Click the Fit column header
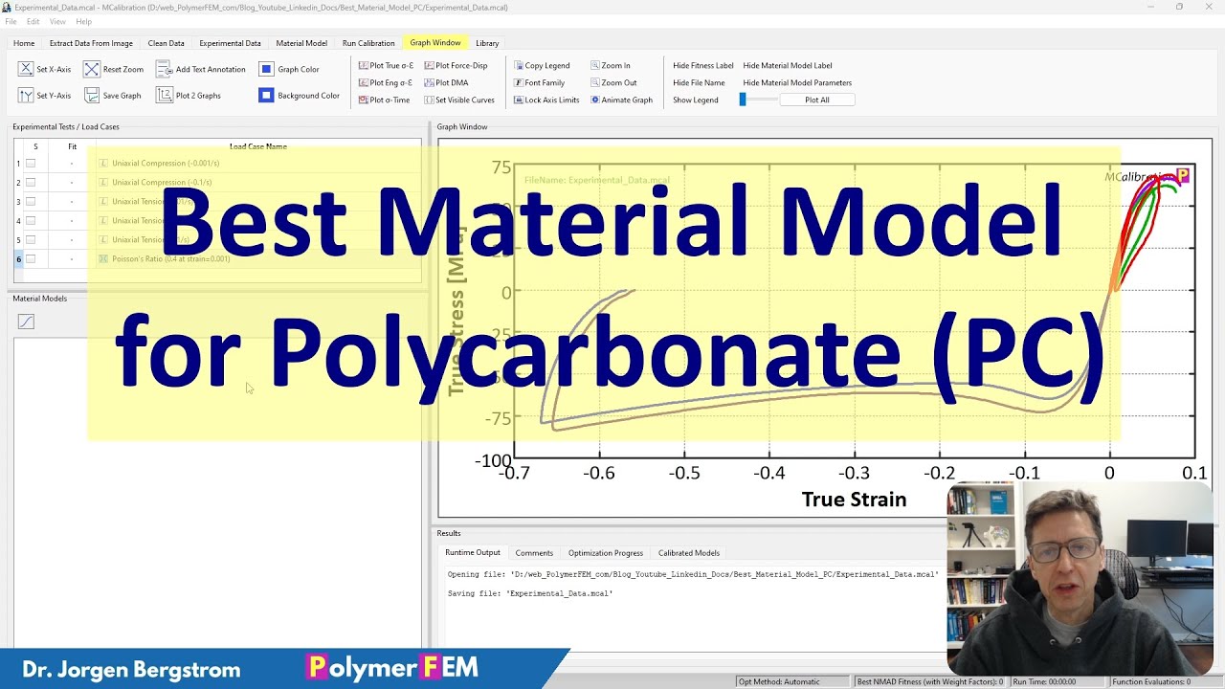The width and height of the screenshot is (1225, 689). pos(72,146)
